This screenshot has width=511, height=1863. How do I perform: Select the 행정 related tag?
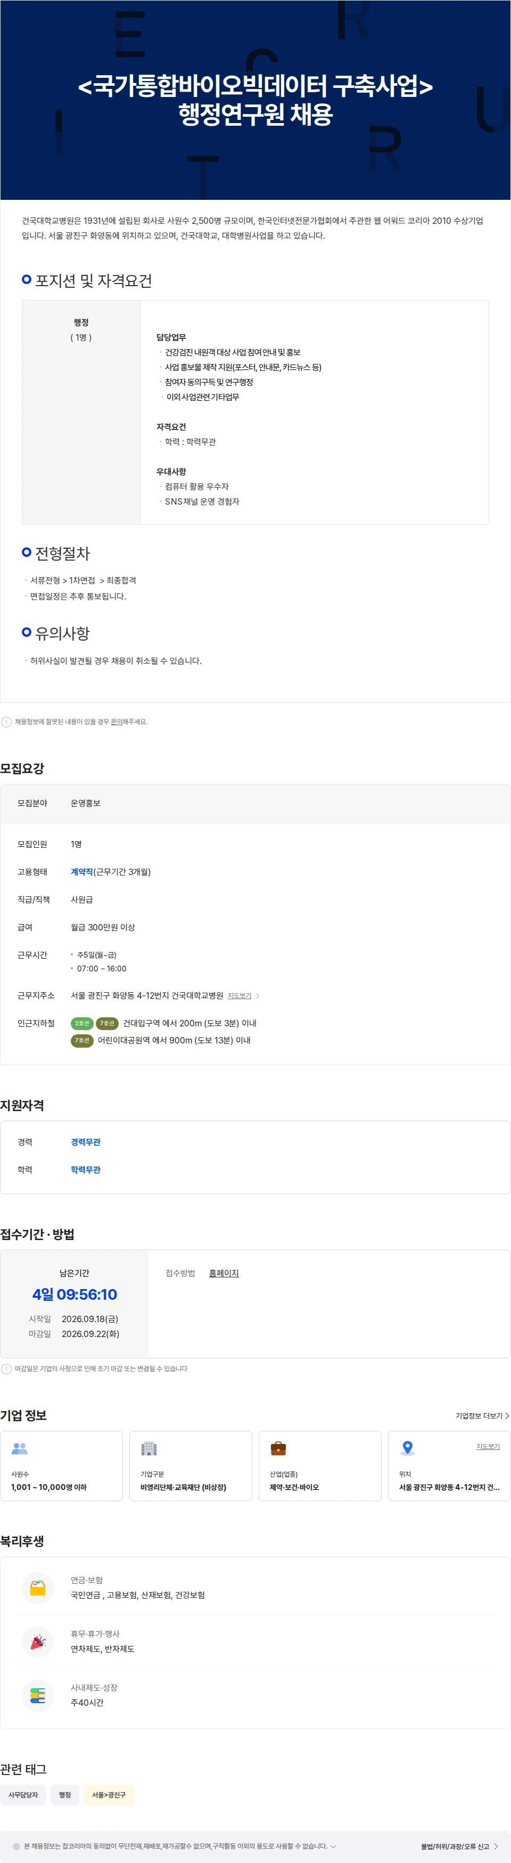(x=65, y=1794)
